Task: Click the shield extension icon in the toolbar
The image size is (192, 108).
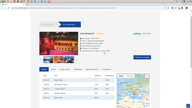Action: 176,8
